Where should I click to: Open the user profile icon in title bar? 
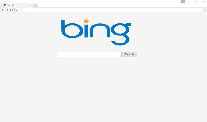[x=183, y=1]
